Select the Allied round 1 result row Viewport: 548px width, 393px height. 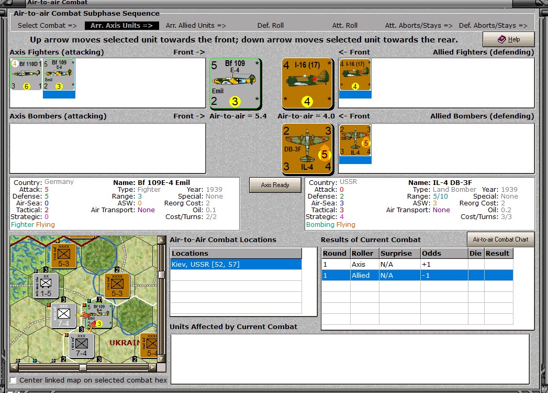tap(417, 276)
